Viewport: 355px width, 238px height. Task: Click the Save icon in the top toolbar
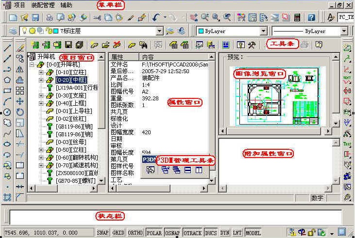[x=34, y=17]
